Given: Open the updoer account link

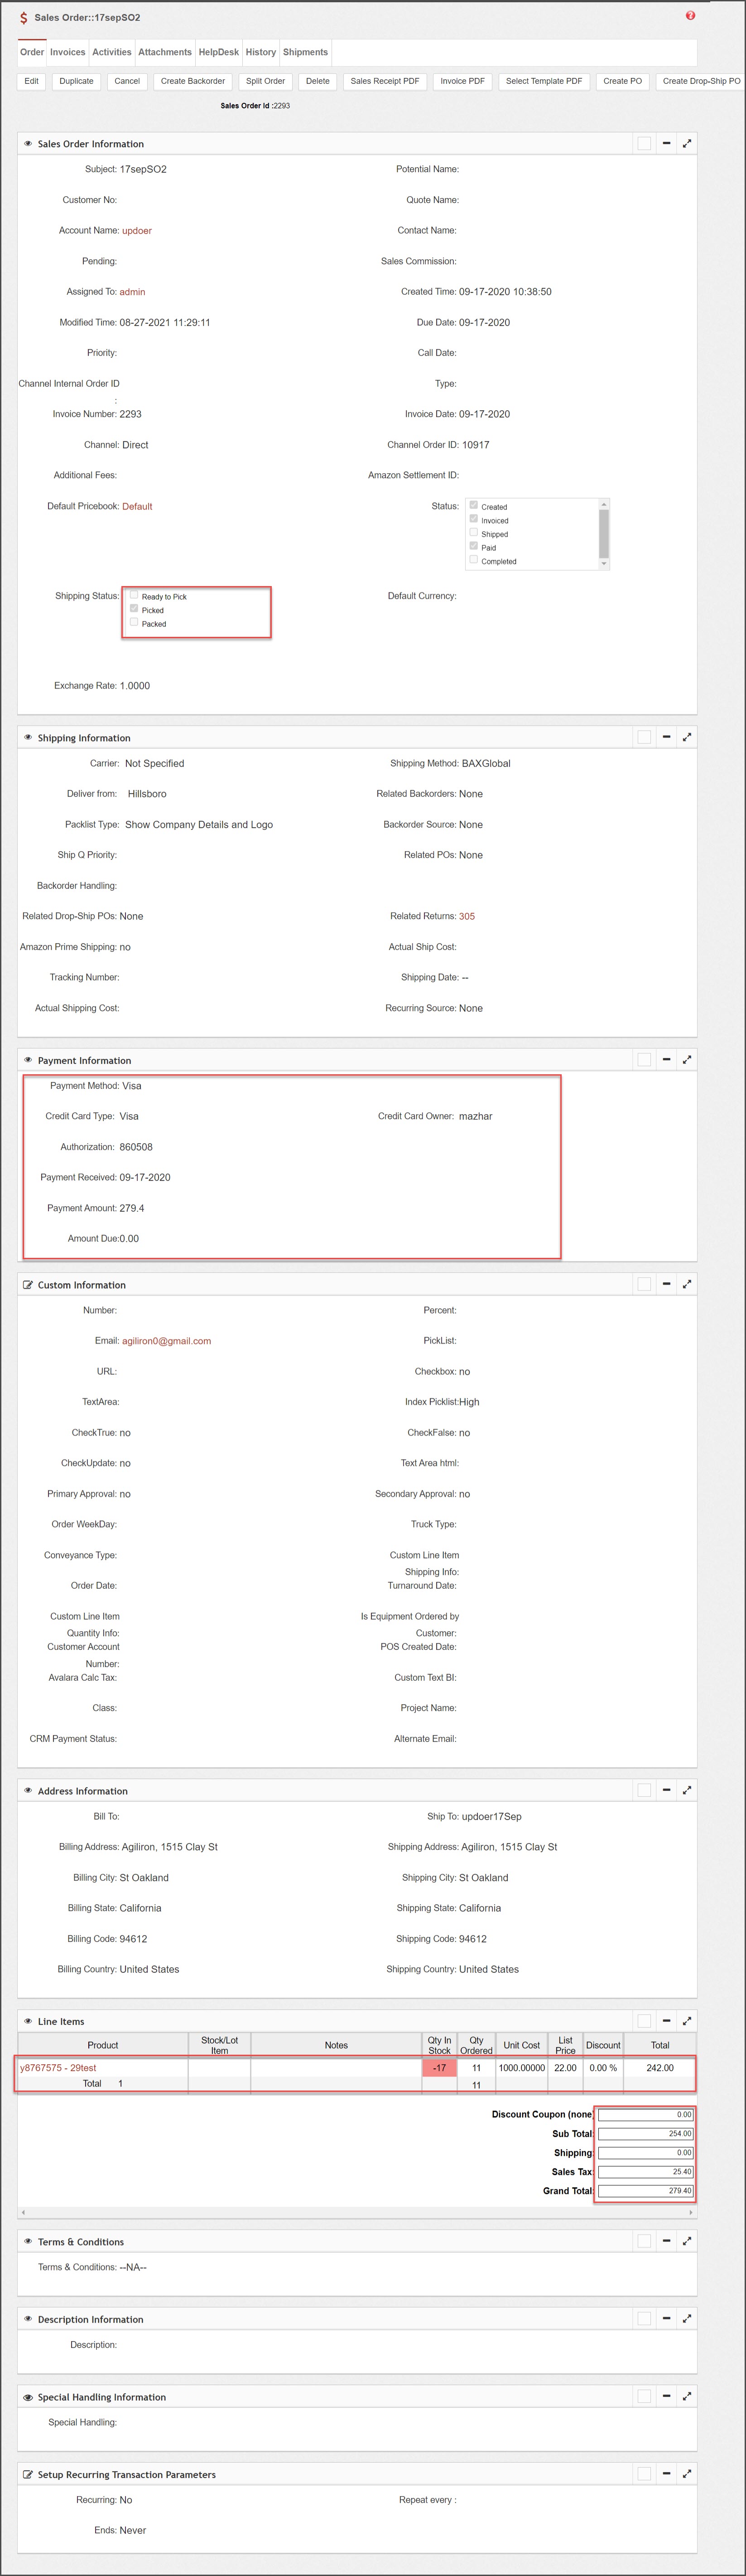Looking at the screenshot, I should (x=137, y=231).
